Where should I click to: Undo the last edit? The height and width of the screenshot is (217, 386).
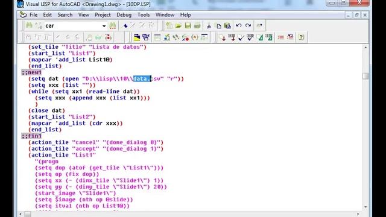[239, 25]
